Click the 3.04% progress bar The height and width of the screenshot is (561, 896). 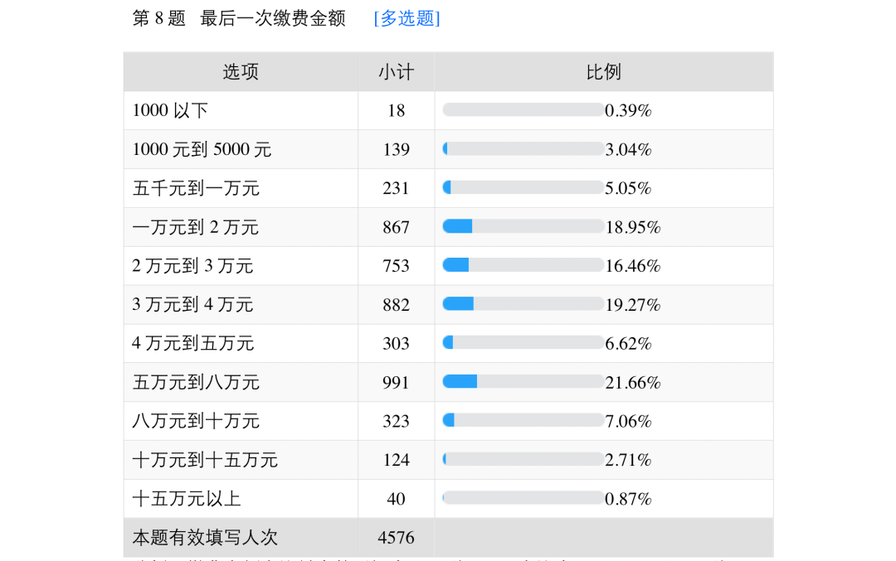click(523, 149)
